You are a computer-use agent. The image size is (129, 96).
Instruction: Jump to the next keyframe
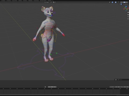tap(54, 87)
